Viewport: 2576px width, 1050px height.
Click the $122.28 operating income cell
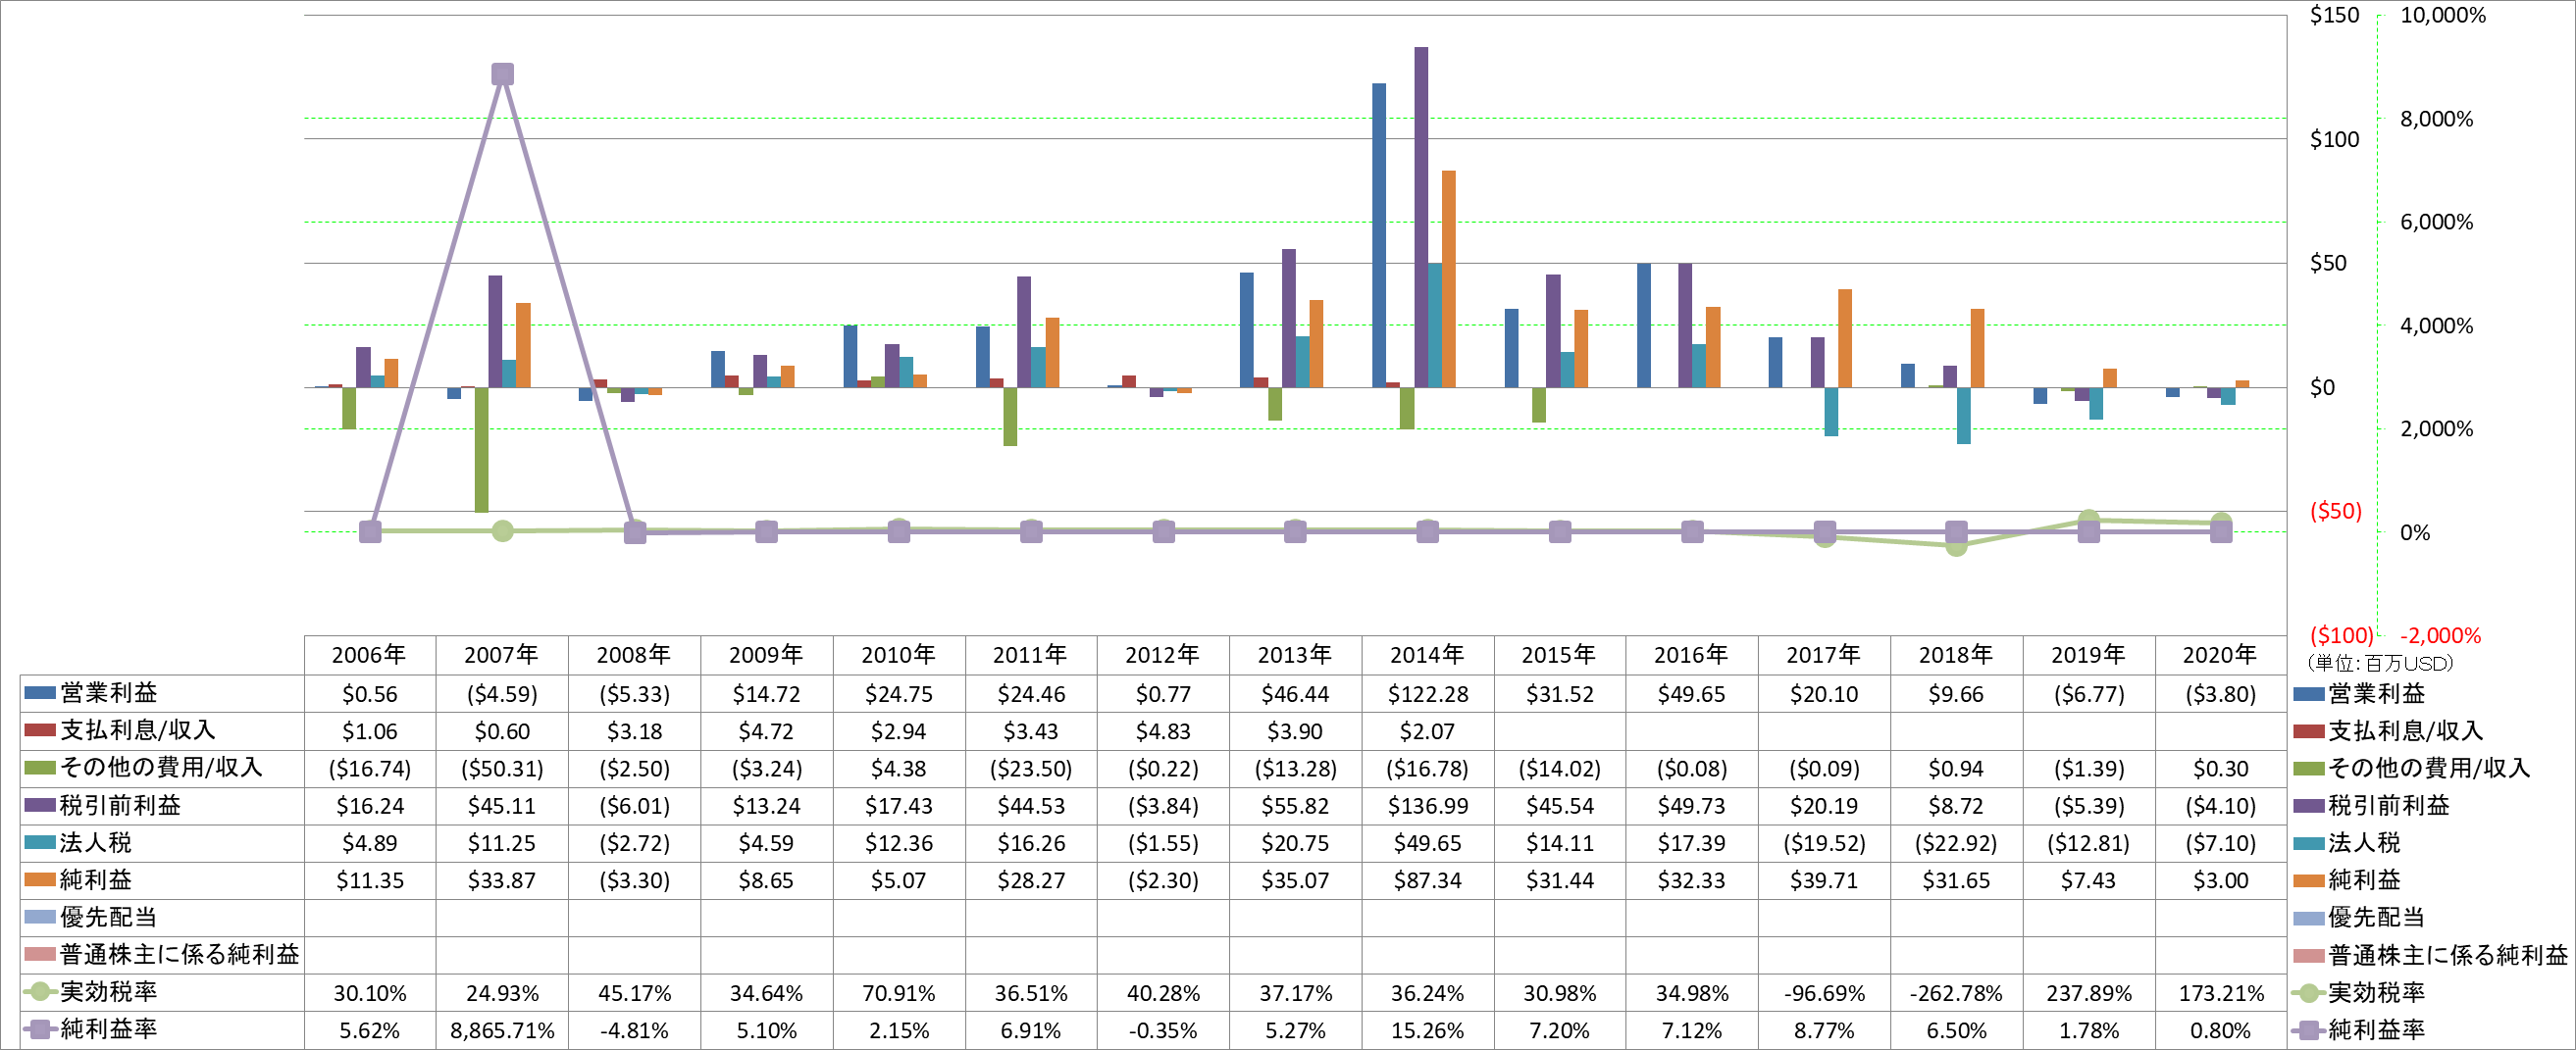click(x=1428, y=693)
